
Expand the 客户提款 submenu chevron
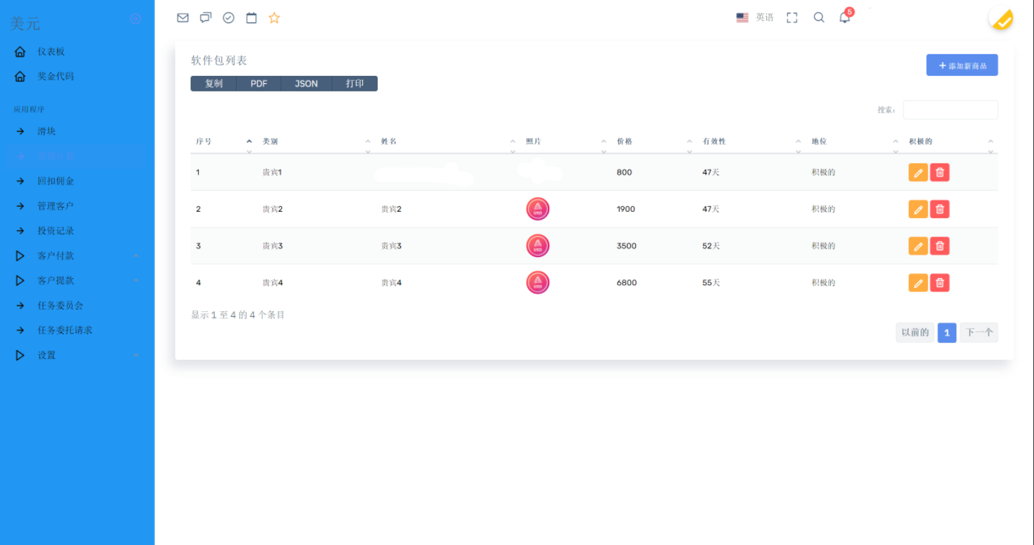[136, 280]
